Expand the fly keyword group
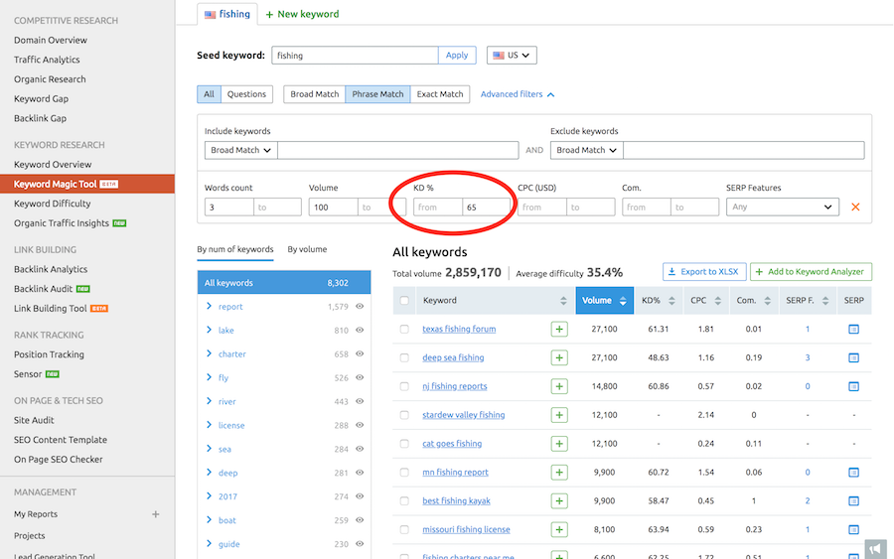This screenshot has width=894, height=559. pos(209,377)
